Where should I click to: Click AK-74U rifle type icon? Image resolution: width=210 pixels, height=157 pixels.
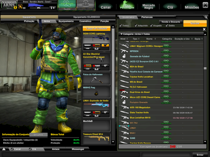coord(124,123)
